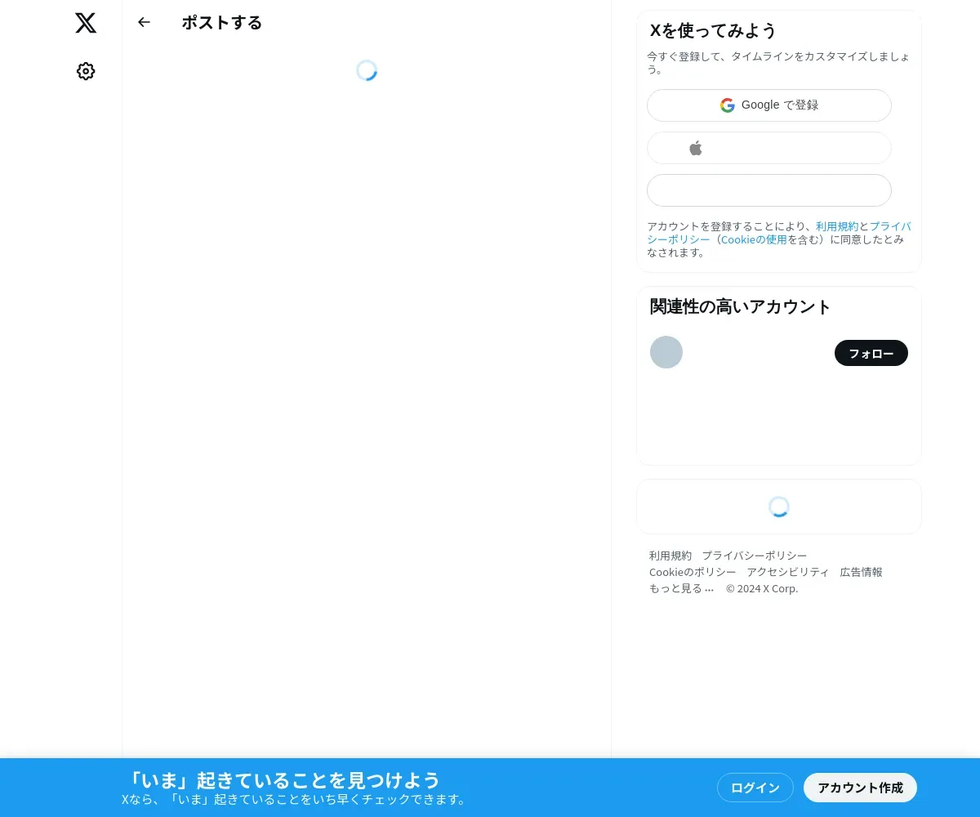This screenshot has height=817, width=980.
Task: Open settings via the gear icon
Action: [86, 71]
